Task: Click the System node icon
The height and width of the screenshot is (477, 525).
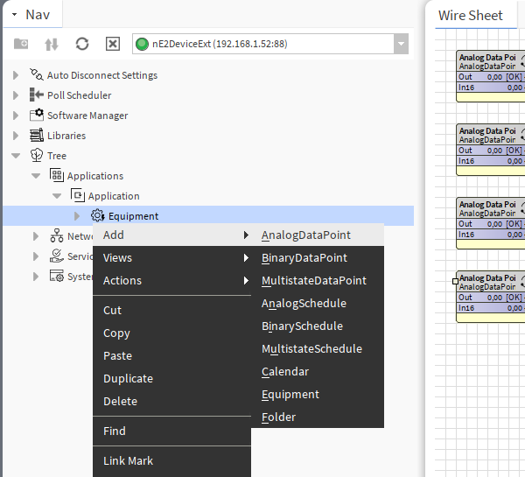Action: [57, 276]
